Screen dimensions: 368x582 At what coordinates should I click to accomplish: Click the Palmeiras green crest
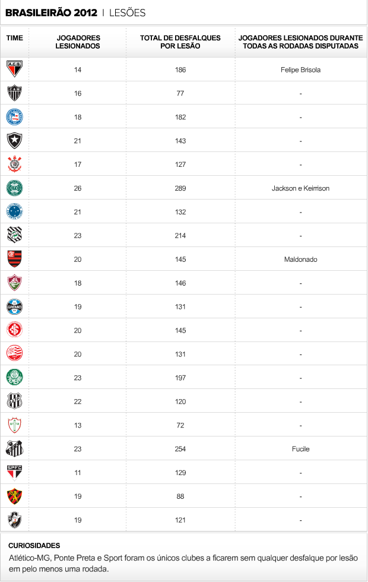pyautogui.click(x=14, y=378)
